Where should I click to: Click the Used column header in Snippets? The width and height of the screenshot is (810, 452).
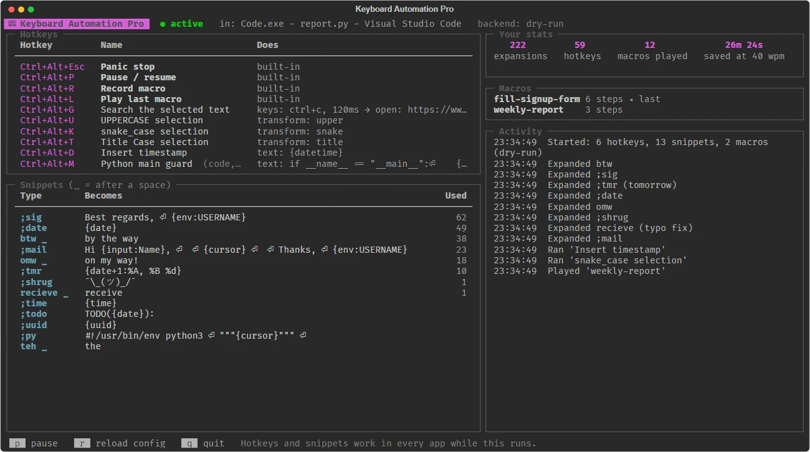pyautogui.click(x=456, y=195)
